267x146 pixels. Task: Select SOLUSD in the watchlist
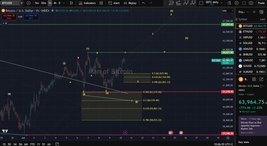click(x=252, y=43)
